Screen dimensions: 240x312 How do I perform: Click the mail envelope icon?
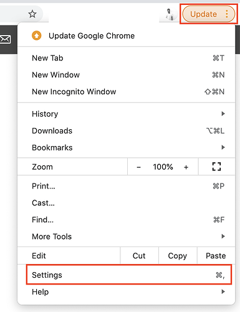[5, 39]
